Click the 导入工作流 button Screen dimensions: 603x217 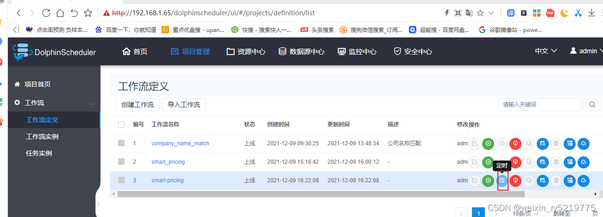click(x=184, y=105)
